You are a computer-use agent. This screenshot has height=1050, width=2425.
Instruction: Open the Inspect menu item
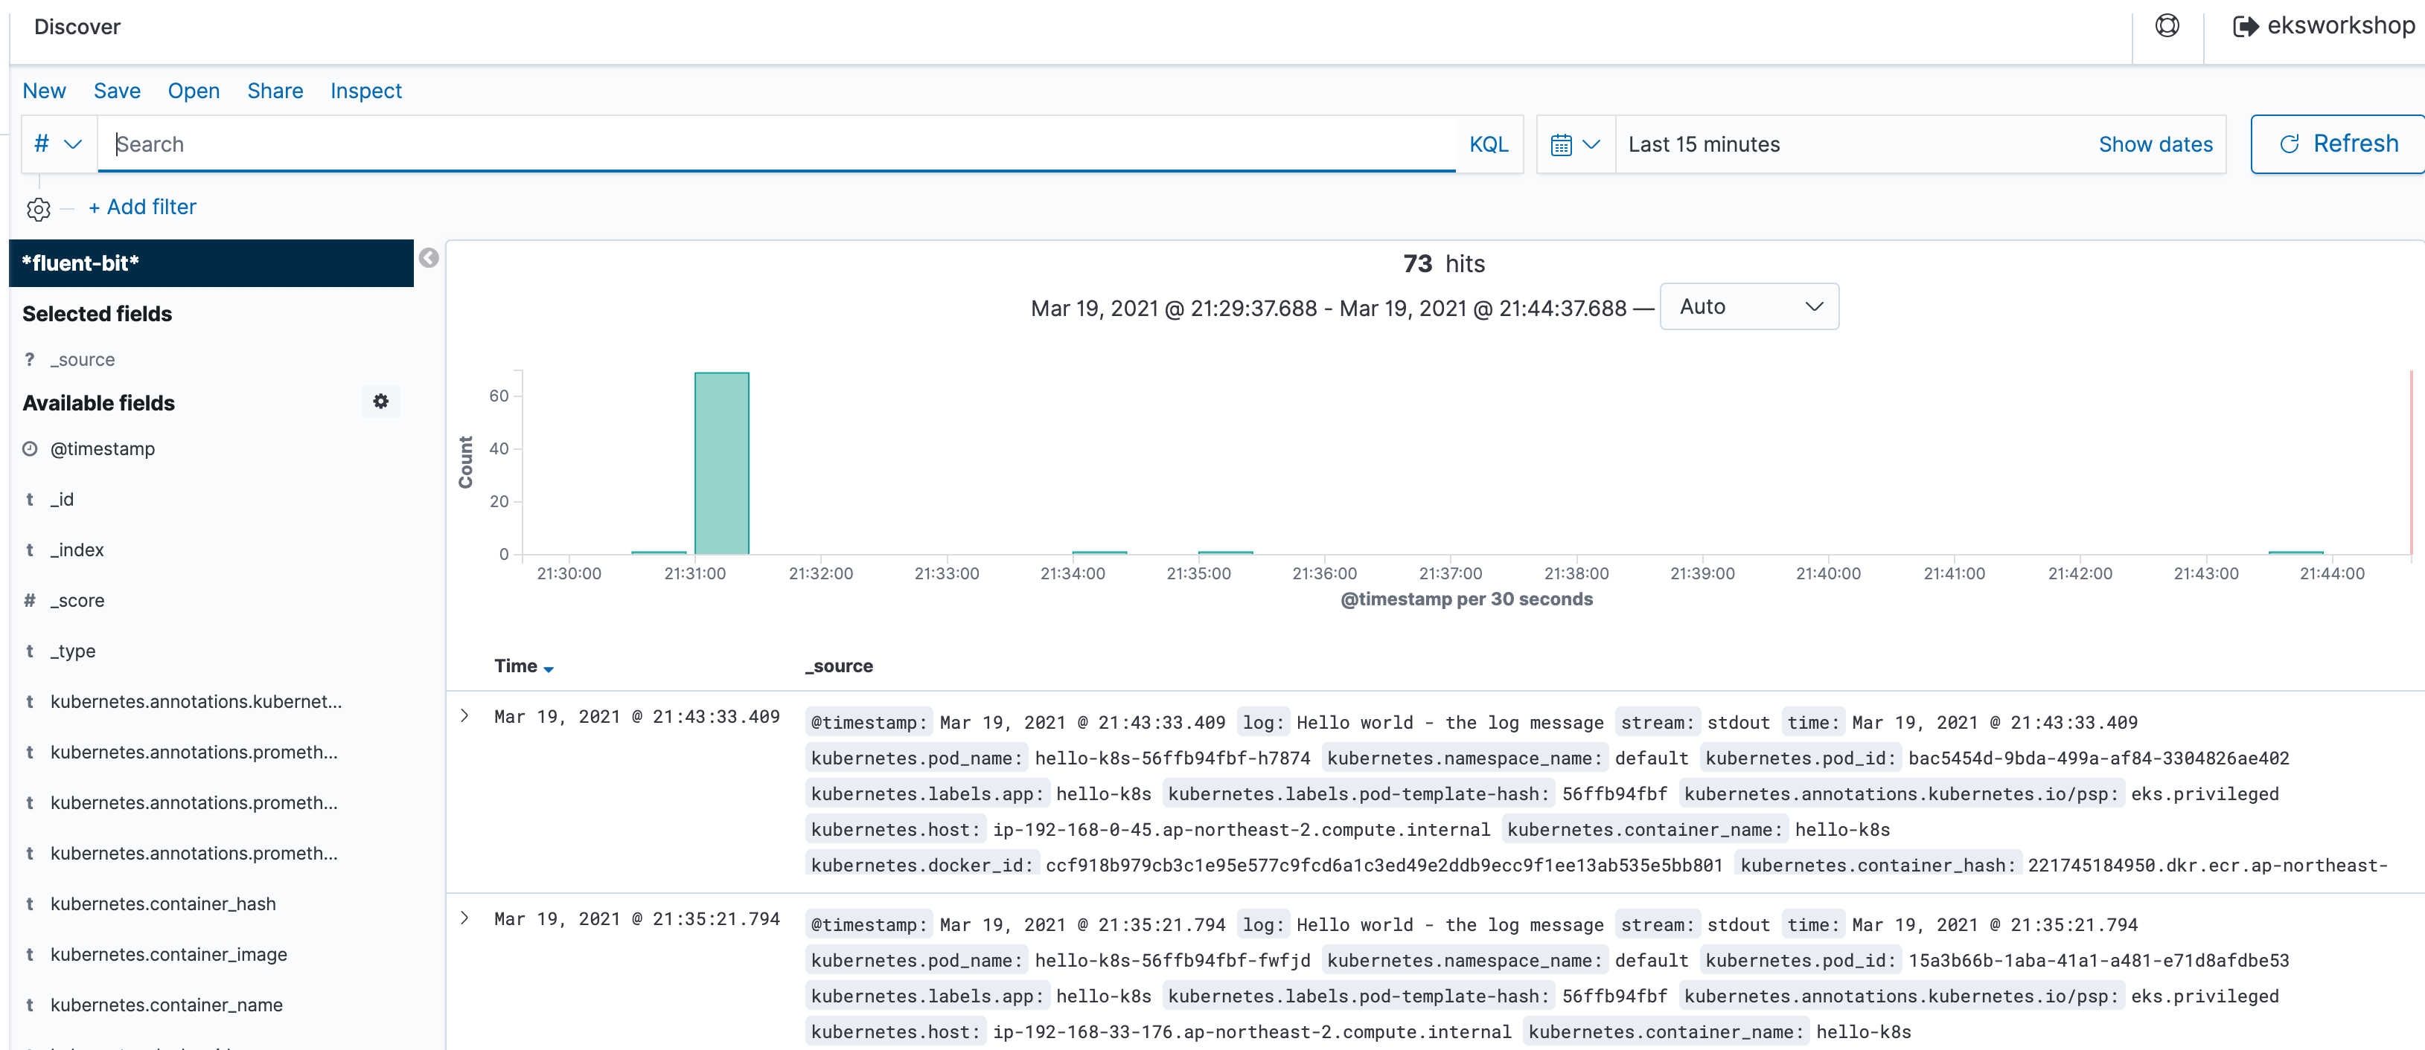click(365, 91)
